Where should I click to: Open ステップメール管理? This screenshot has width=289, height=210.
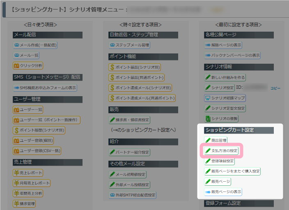(x=129, y=45)
